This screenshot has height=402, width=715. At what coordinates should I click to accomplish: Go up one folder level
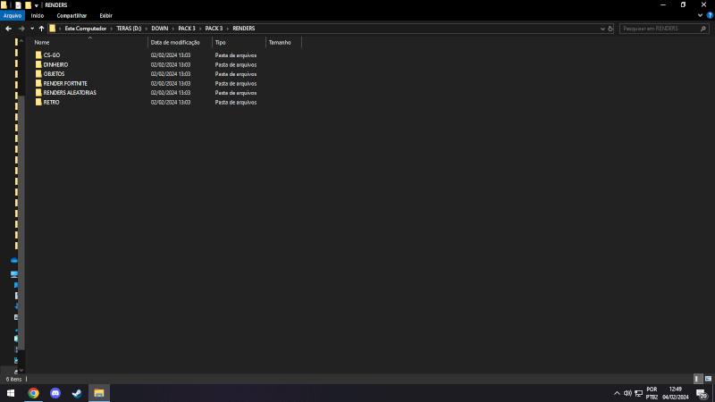[x=41, y=29]
